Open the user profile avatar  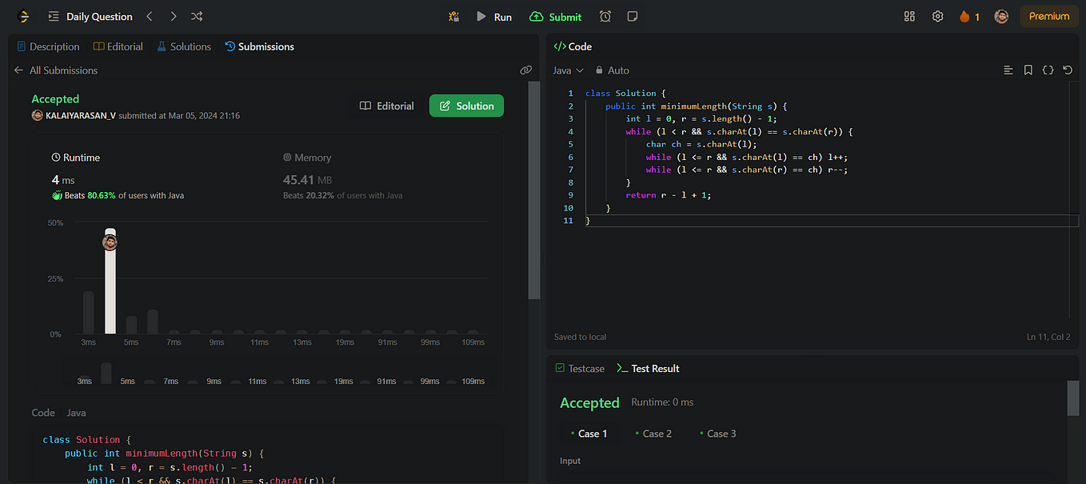pos(1001,16)
